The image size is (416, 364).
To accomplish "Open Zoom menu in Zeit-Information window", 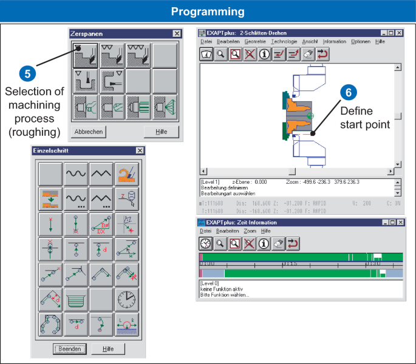I will (x=250, y=231).
